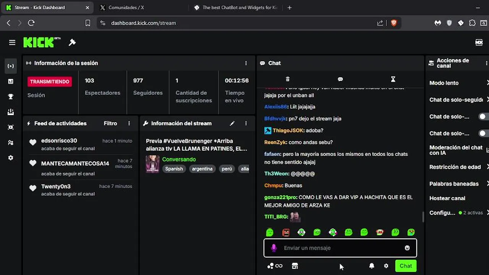Screen dimensions: 489x275
Task: Click the Filtro button in the activity feed
Action: 110,123
